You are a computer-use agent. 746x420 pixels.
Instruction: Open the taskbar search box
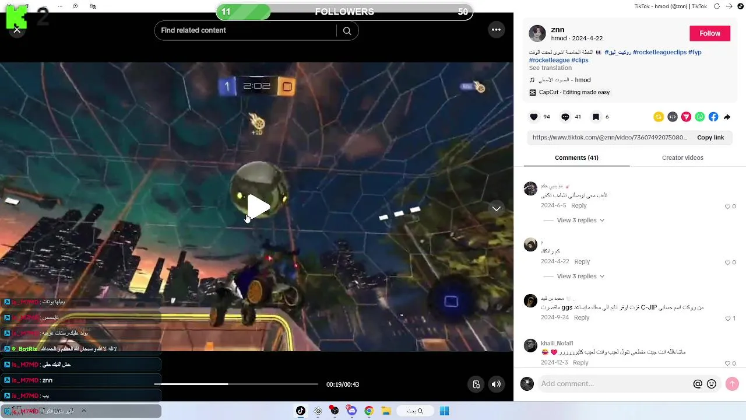(x=414, y=411)
